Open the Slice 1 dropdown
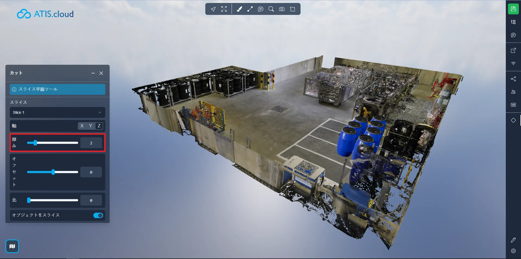 click(x=57, y=112)
